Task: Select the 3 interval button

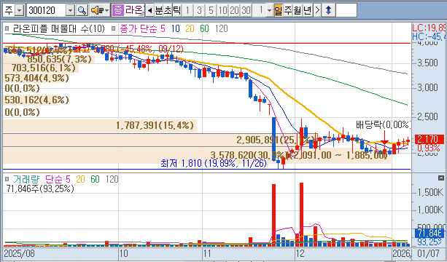Action: tap(199, 10)
